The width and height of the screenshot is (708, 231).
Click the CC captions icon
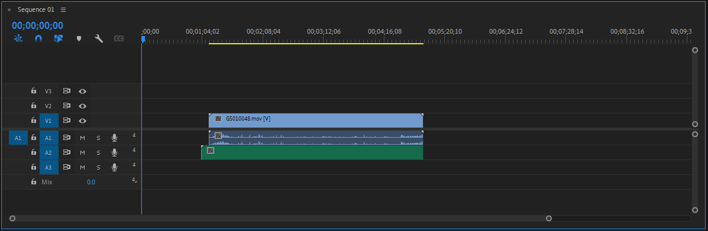tap(119, 39)
